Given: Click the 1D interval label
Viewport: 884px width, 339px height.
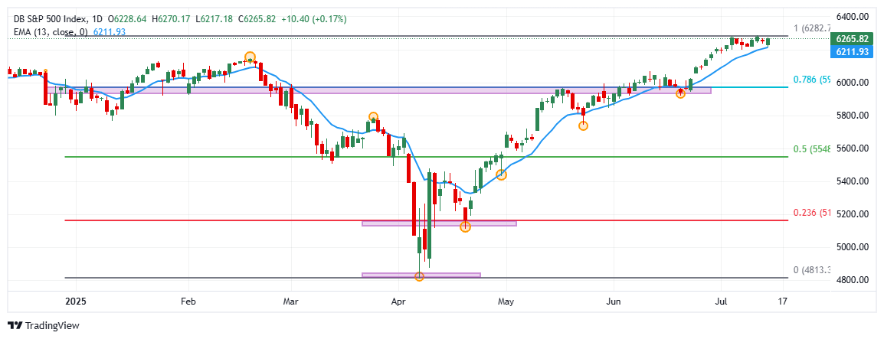Looking at the screenshot, I should point(95,18).
